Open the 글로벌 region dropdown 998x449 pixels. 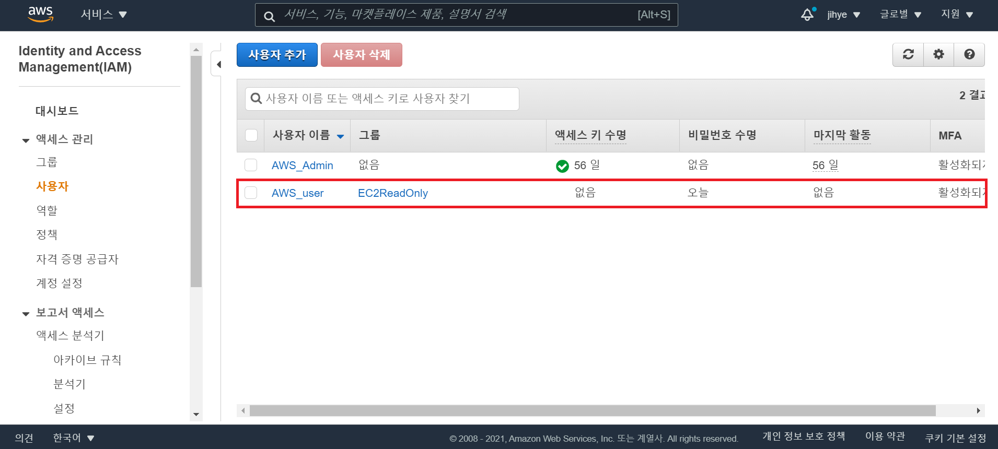pyautogui.click(x=900, y=15)
